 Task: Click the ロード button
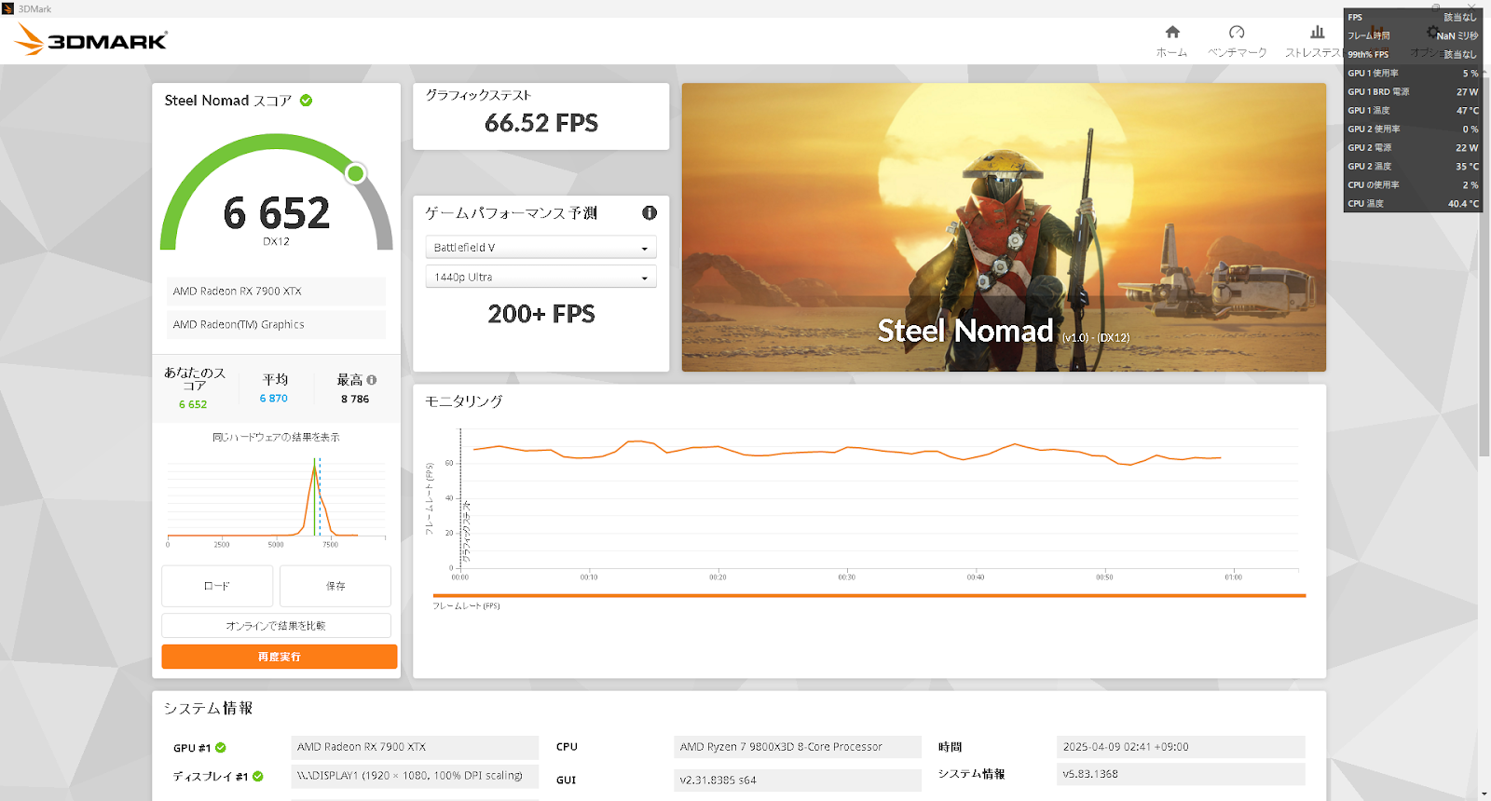pos(217,586)
